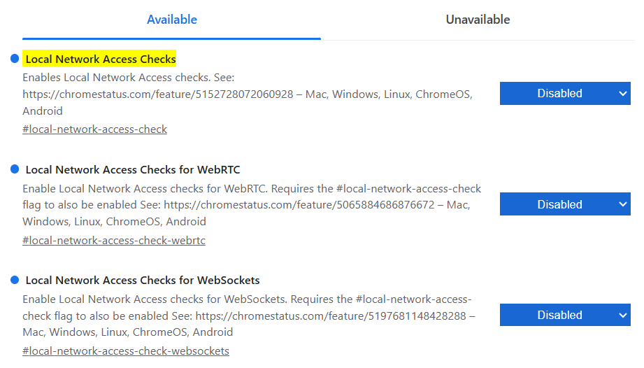Click the highlighted Local Network Access Checks title
Screen dimensions: 644x368
point(100,59)
